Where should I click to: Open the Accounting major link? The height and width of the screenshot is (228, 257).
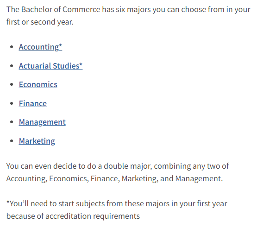pos(40,47)
